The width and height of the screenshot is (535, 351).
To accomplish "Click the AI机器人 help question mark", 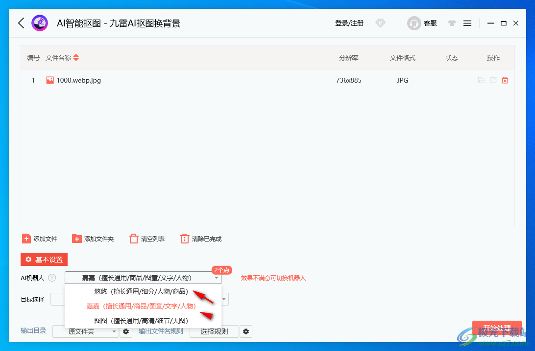I will point(52,278).
